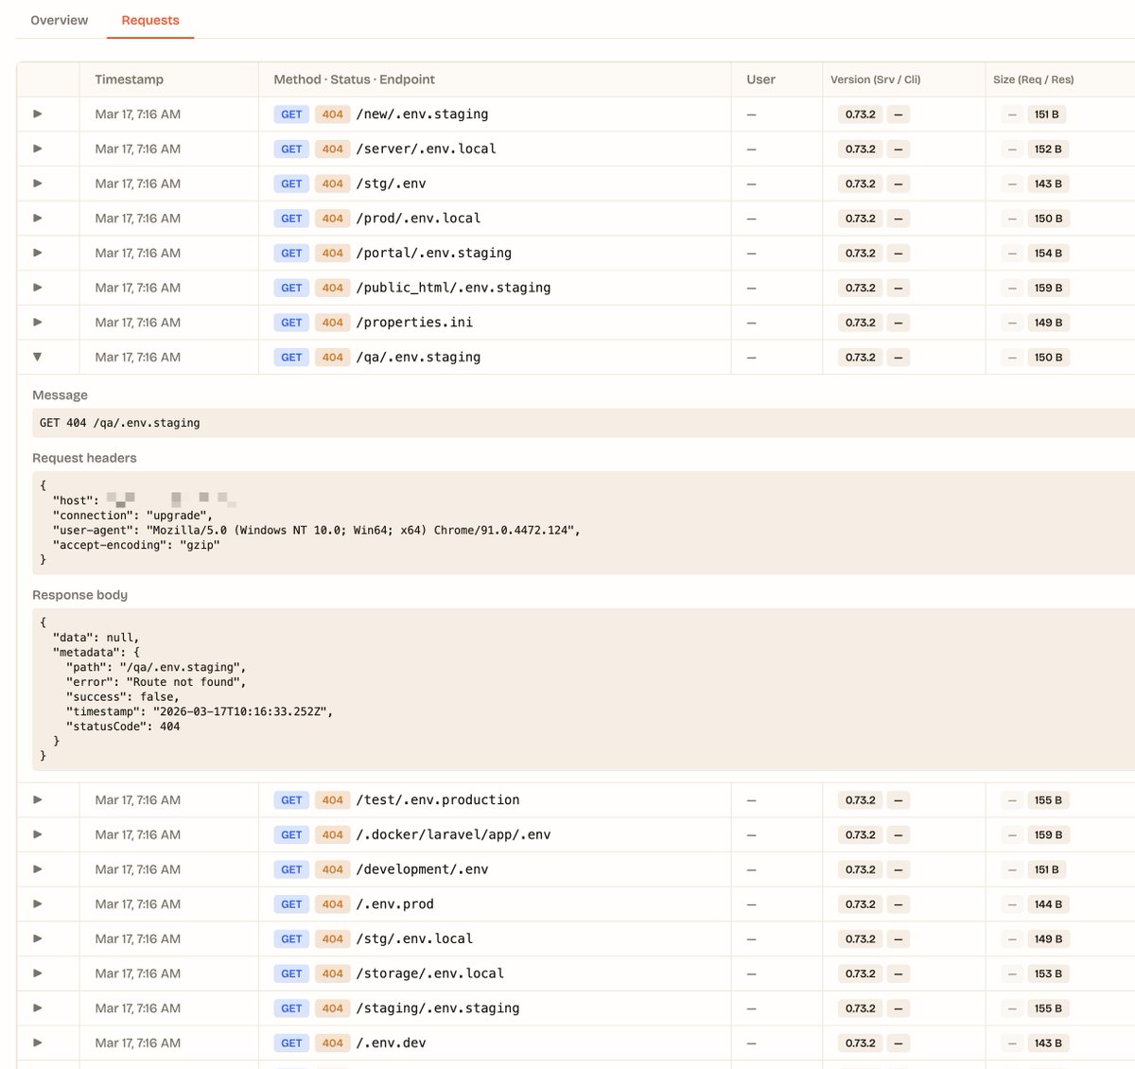
Task: Expand the /development/.env request row
Action: point(38,869)
